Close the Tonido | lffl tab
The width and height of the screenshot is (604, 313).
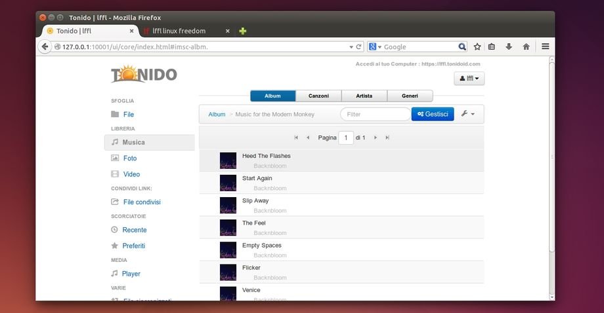click(132, 31)
